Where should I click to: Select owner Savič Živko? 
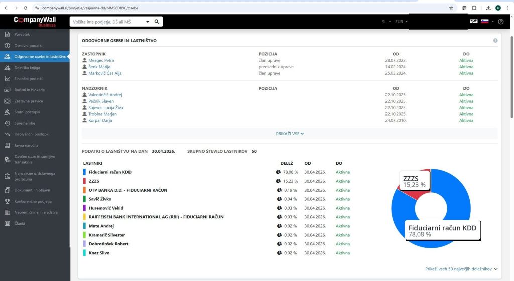[x=100, y=199]
